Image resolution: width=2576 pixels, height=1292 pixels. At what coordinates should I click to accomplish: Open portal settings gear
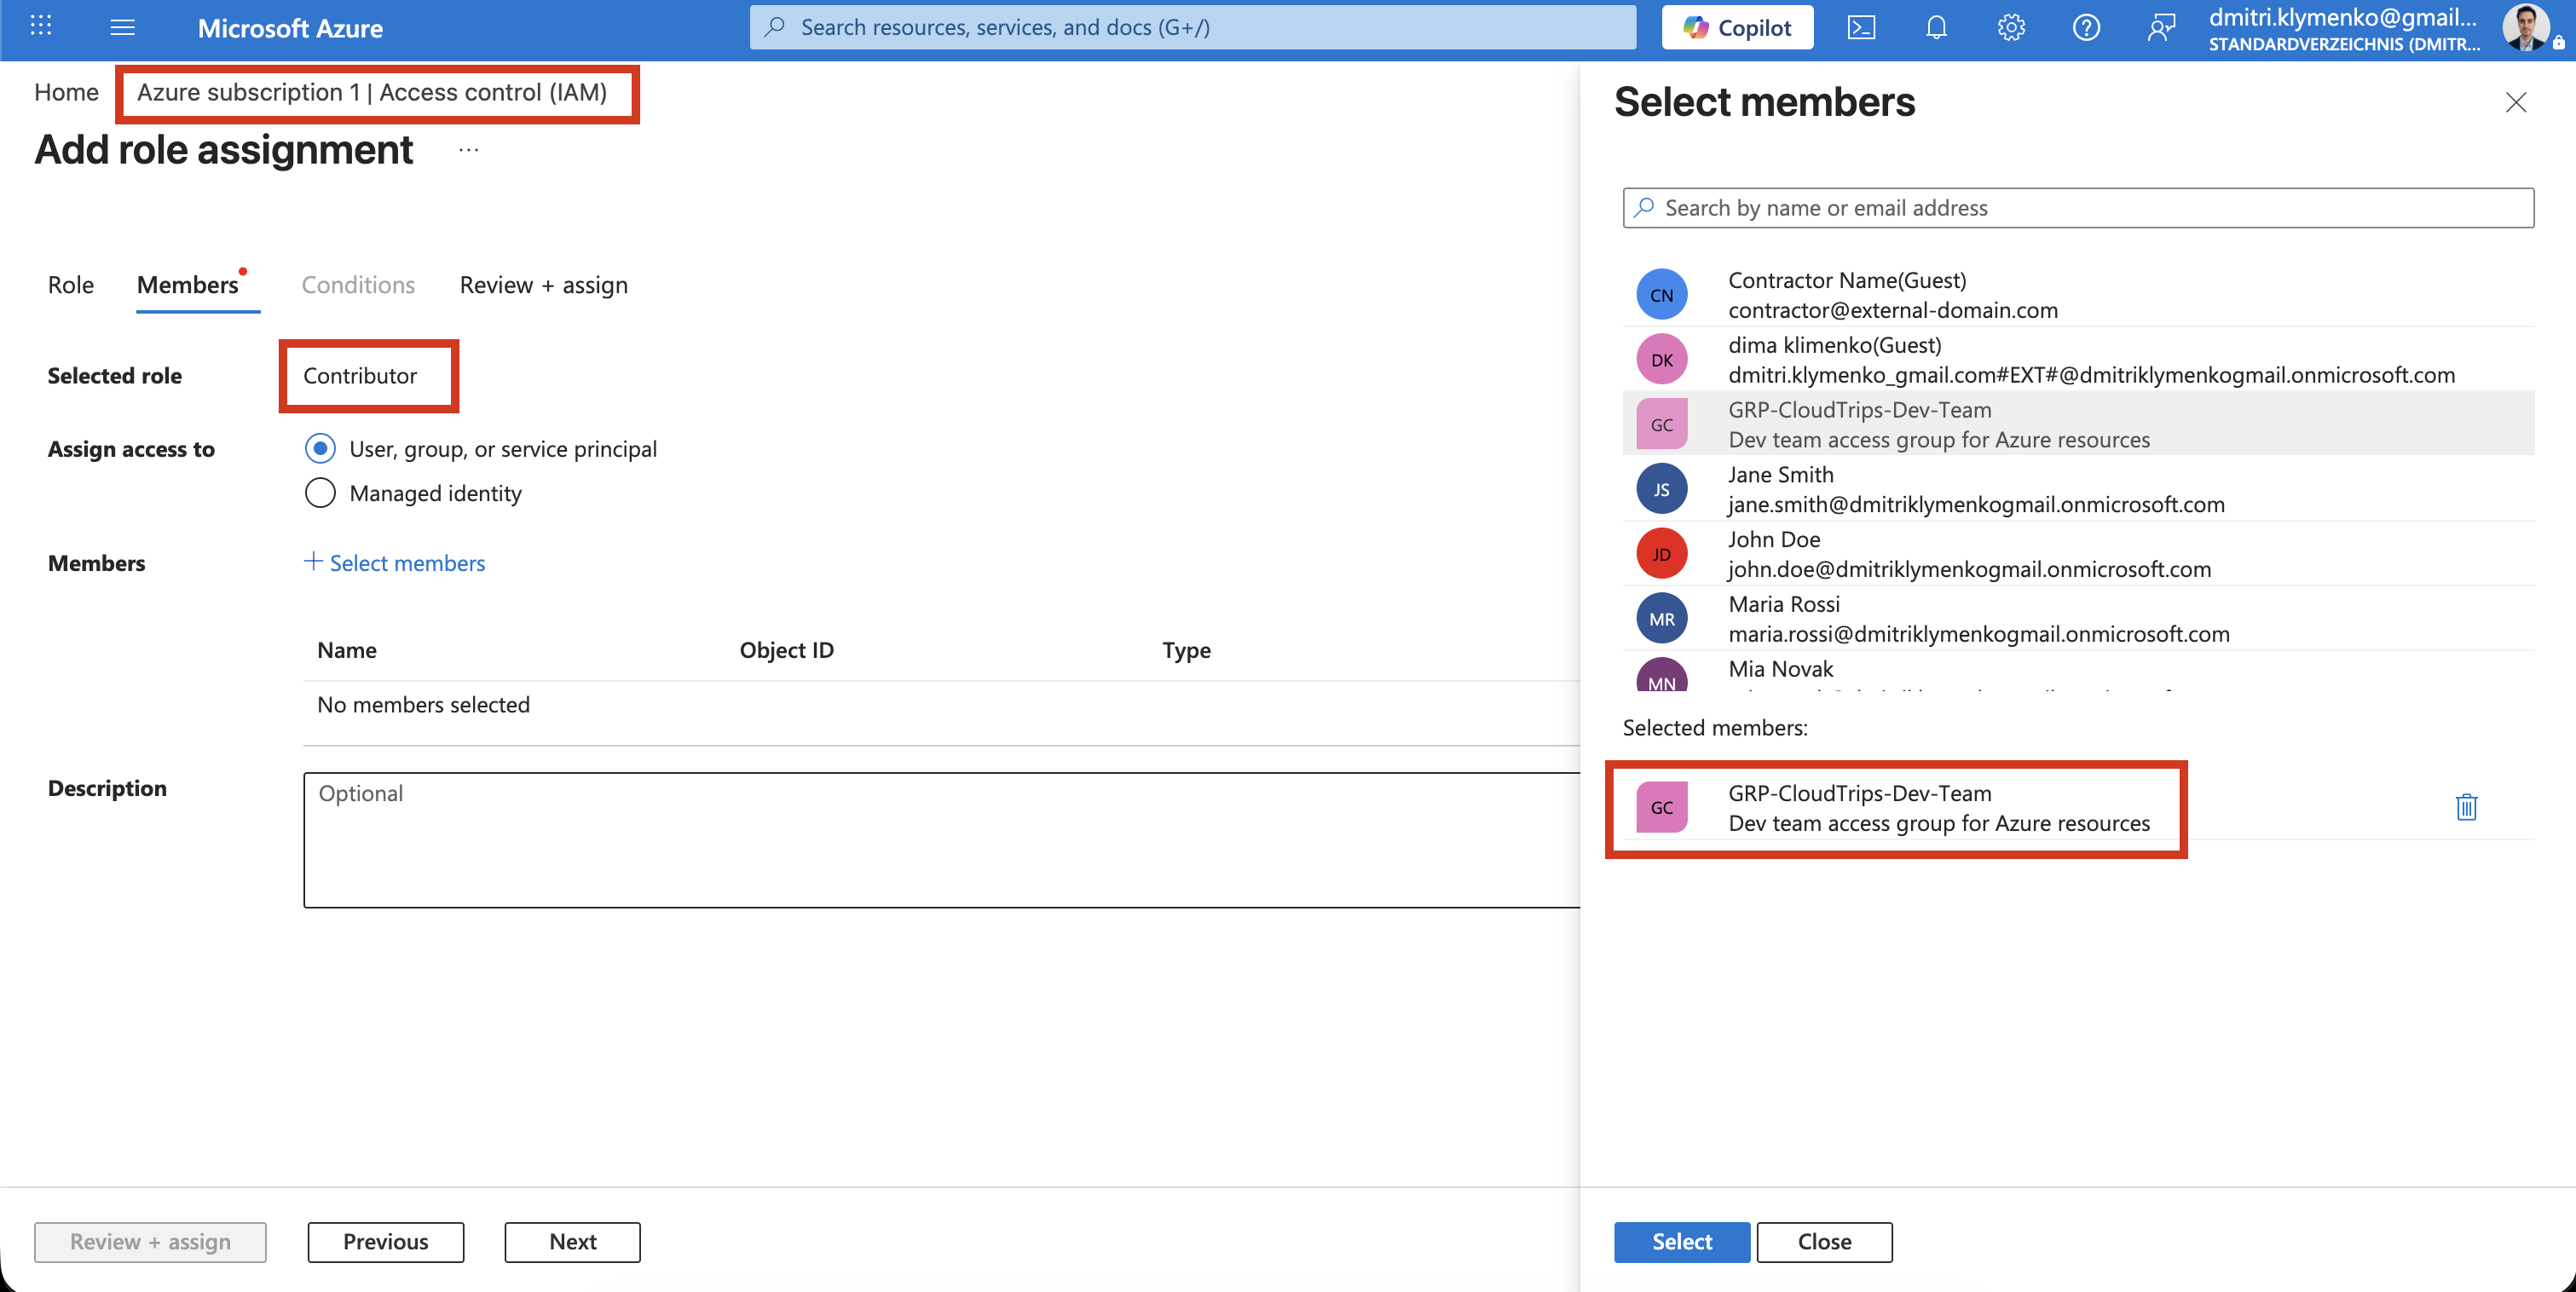coord(2011,27)
